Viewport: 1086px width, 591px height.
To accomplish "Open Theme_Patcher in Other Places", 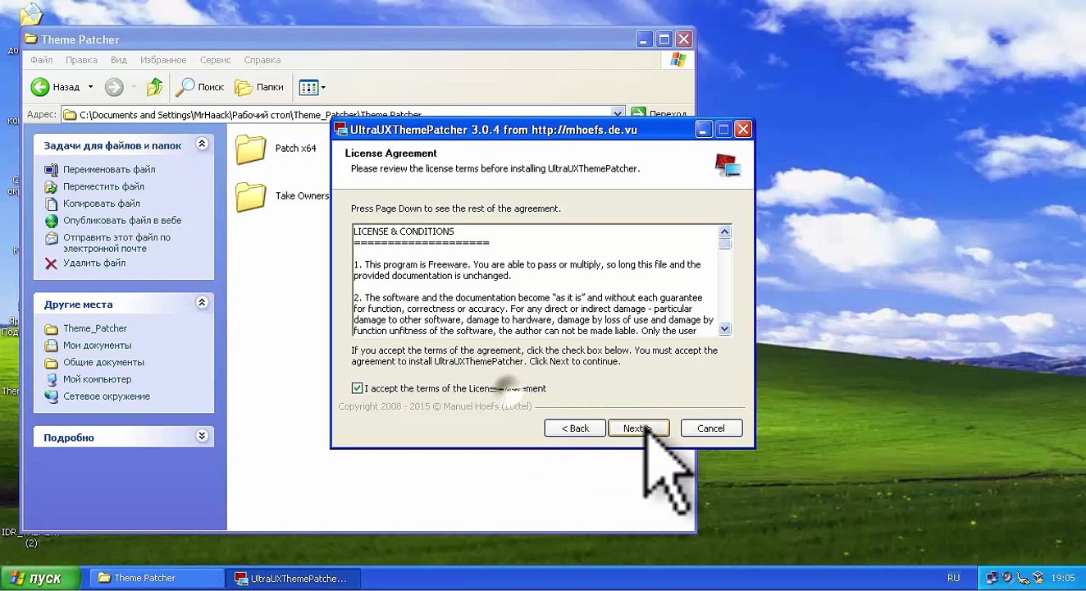I will 95,328.
